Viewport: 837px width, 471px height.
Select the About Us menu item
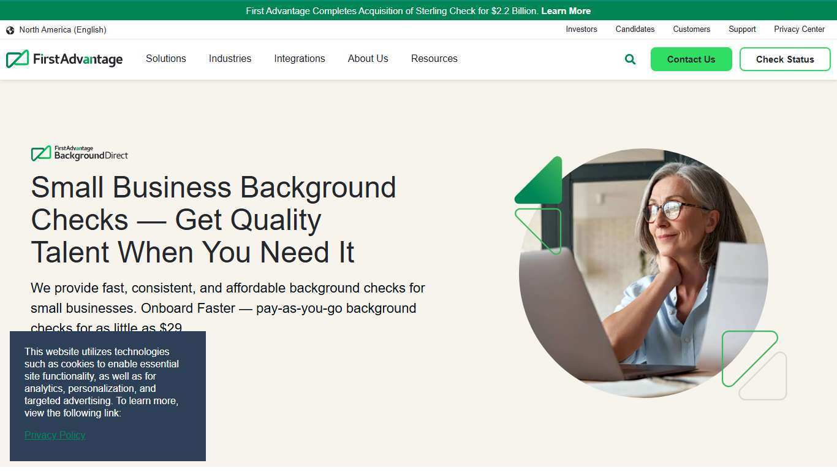click(x=368, y=59)
